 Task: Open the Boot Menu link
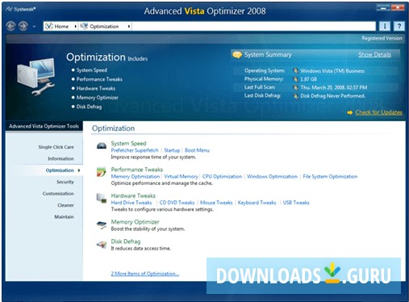coord(197,150)
